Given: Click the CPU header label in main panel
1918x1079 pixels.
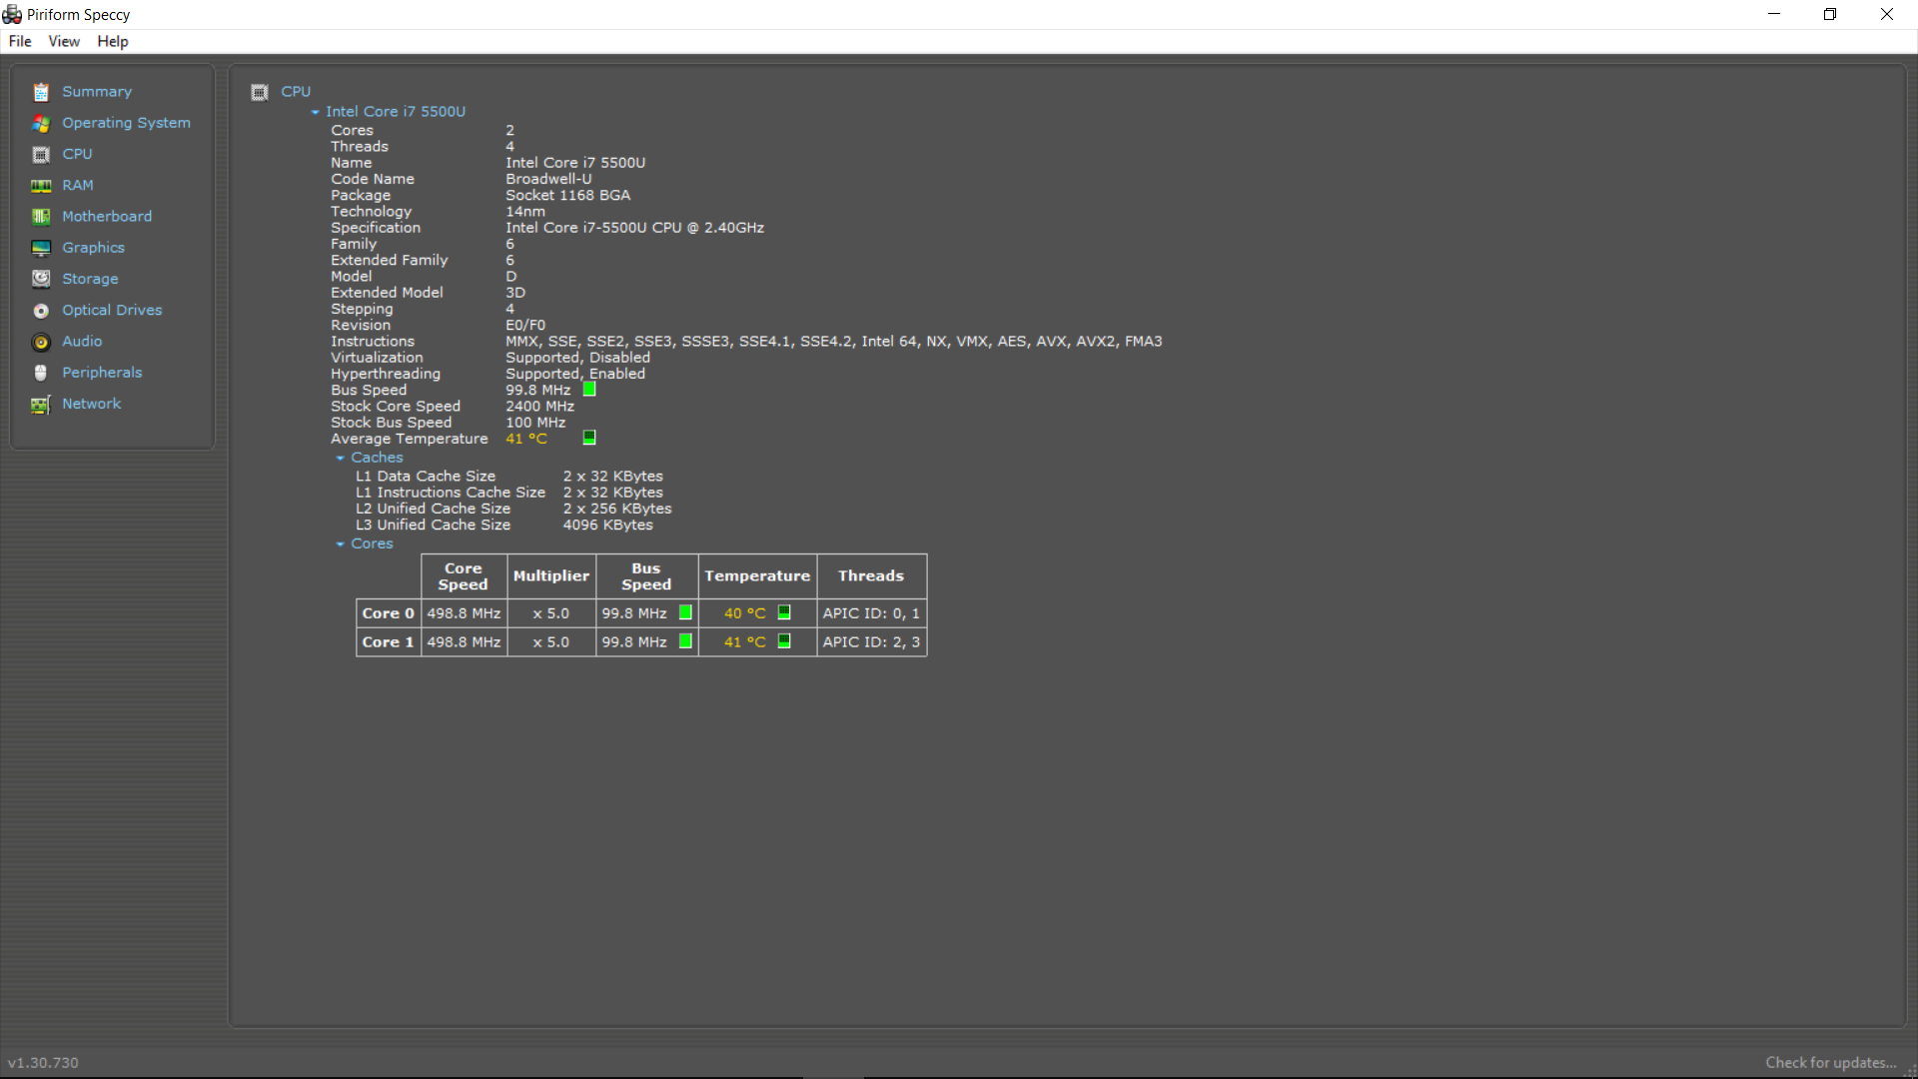Looking at the screenshot, I should point(296,92).
